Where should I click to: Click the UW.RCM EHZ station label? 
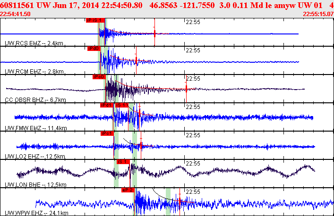tap(34, 72)
